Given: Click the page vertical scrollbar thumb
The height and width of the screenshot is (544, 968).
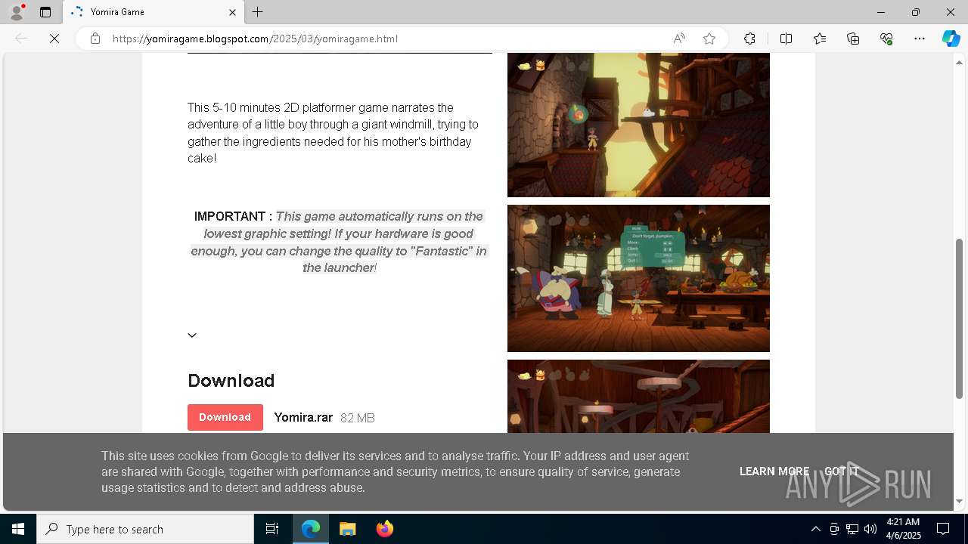Looking at the screenshot, I should coord(960,318).
